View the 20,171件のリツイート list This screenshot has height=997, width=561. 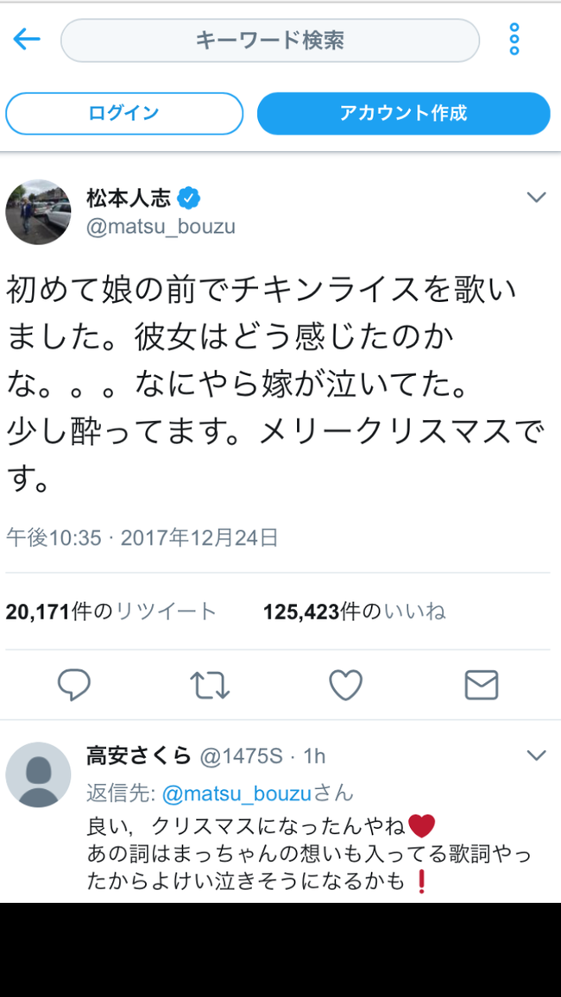pos(111,611)
